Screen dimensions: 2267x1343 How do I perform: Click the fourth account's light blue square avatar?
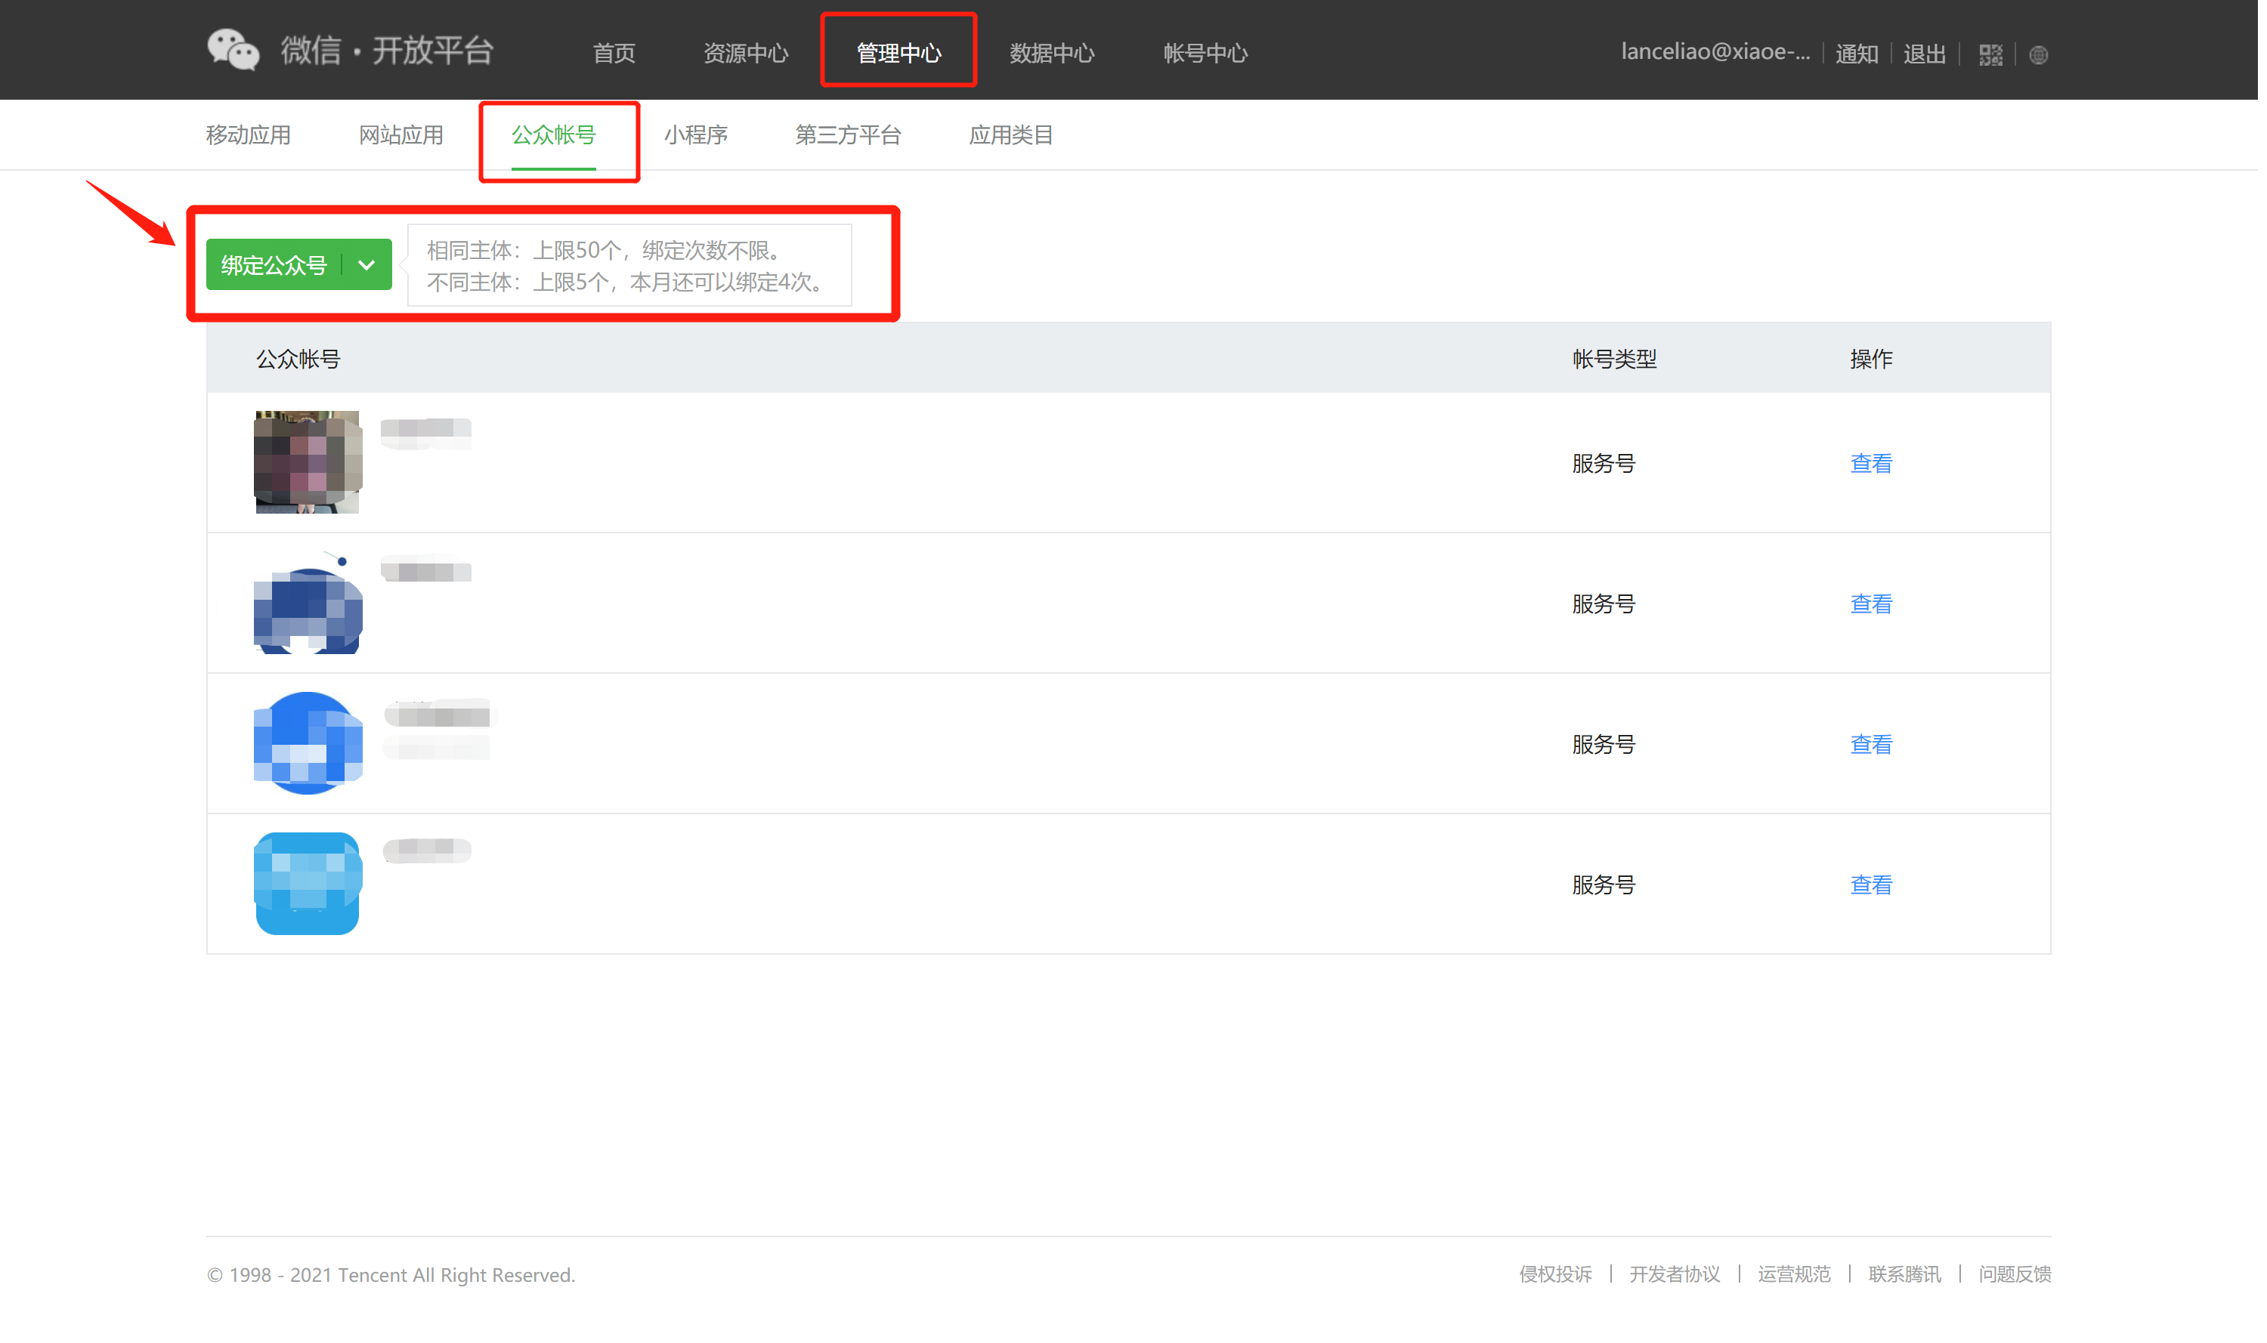[309, 888]
